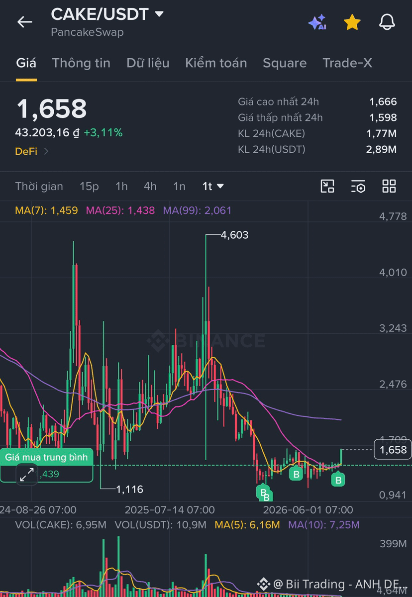Open the Kiểm toán tab

click(216, 63)
